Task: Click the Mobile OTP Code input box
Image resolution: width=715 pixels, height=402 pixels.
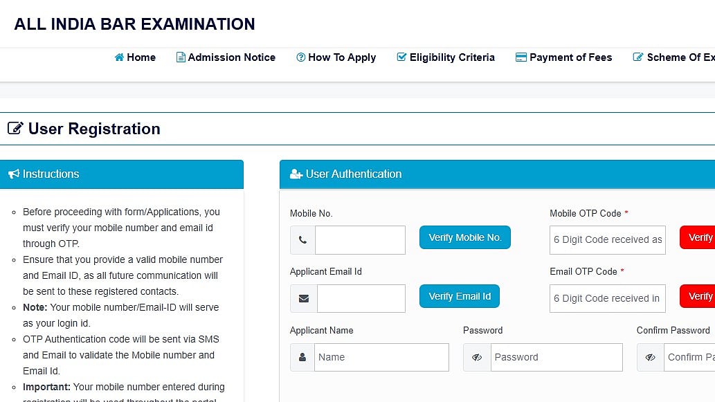Action: 607,240
